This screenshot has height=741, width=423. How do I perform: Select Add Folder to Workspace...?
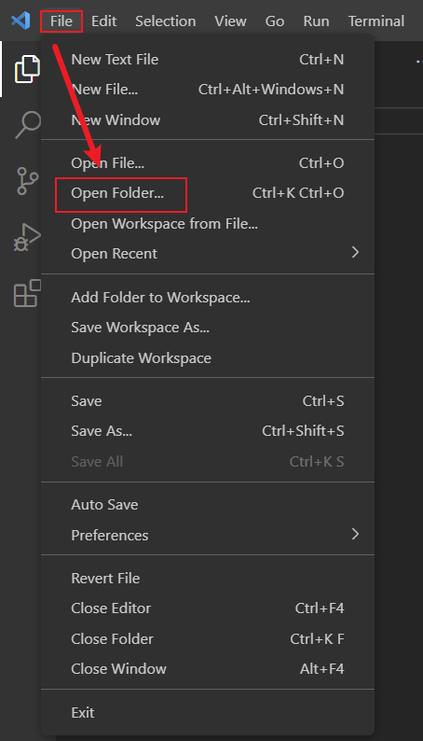point(208,298)
